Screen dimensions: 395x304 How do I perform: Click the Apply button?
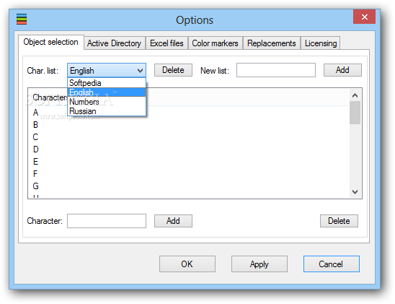[x=259, y=264]
